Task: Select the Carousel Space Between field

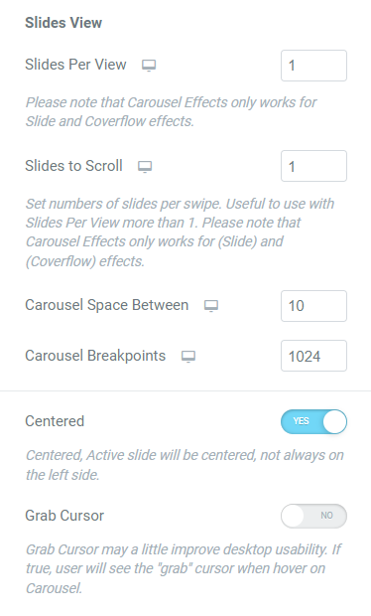Action: pyautogui.click(x=313, y=306)
